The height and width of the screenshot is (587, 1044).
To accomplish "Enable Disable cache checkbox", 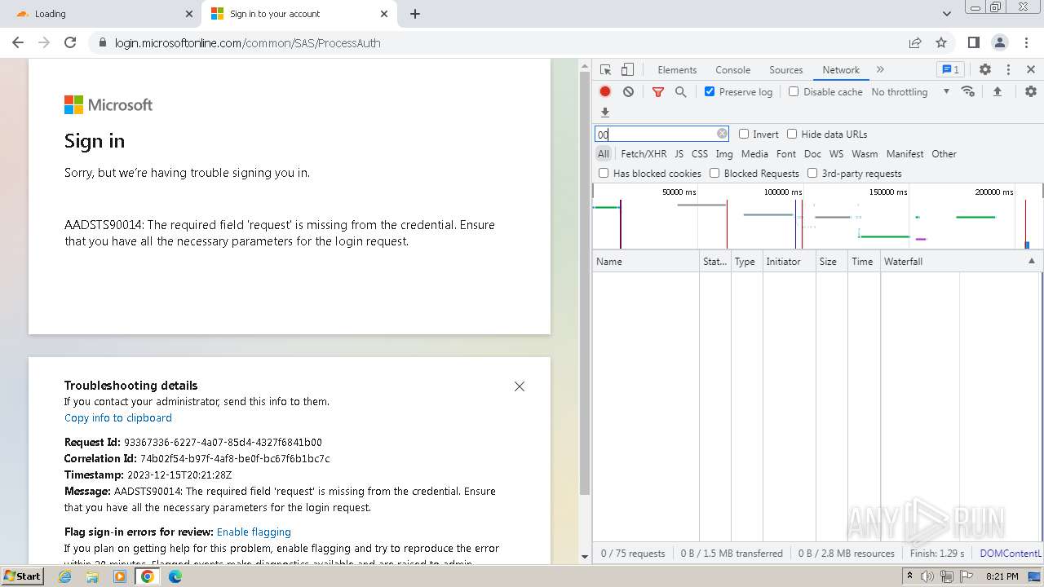I will 794,91.
